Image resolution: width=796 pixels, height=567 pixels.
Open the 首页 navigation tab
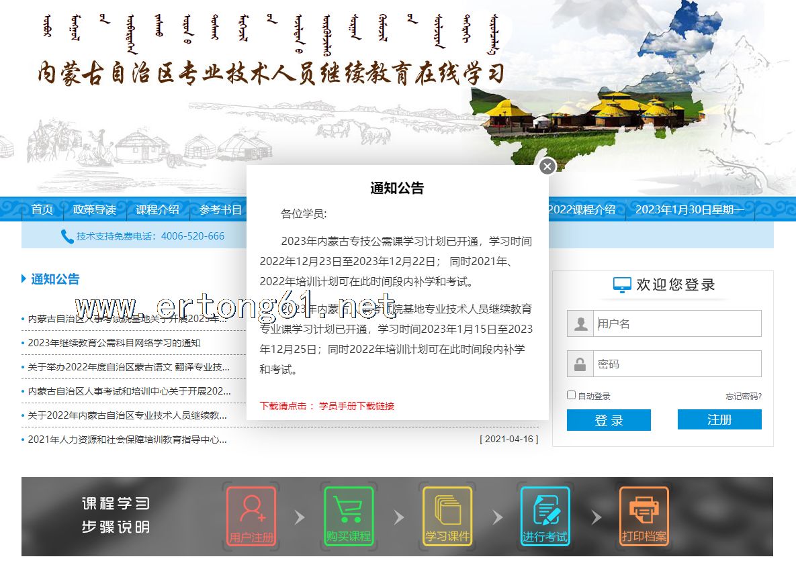[42, 209]
